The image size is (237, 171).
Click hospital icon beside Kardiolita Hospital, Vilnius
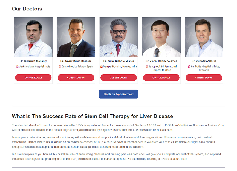(x=189, y=66)
